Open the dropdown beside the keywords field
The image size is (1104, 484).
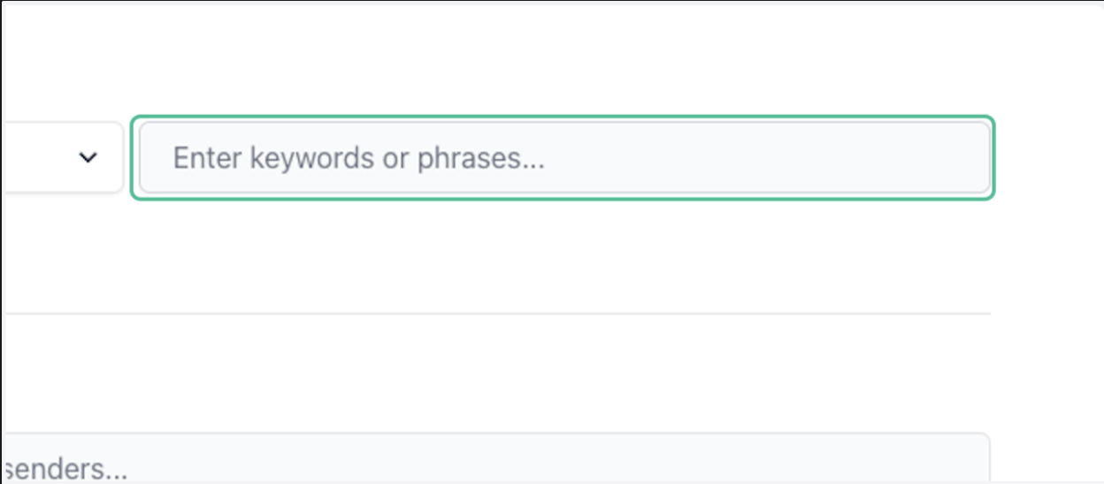click(62, 157)
